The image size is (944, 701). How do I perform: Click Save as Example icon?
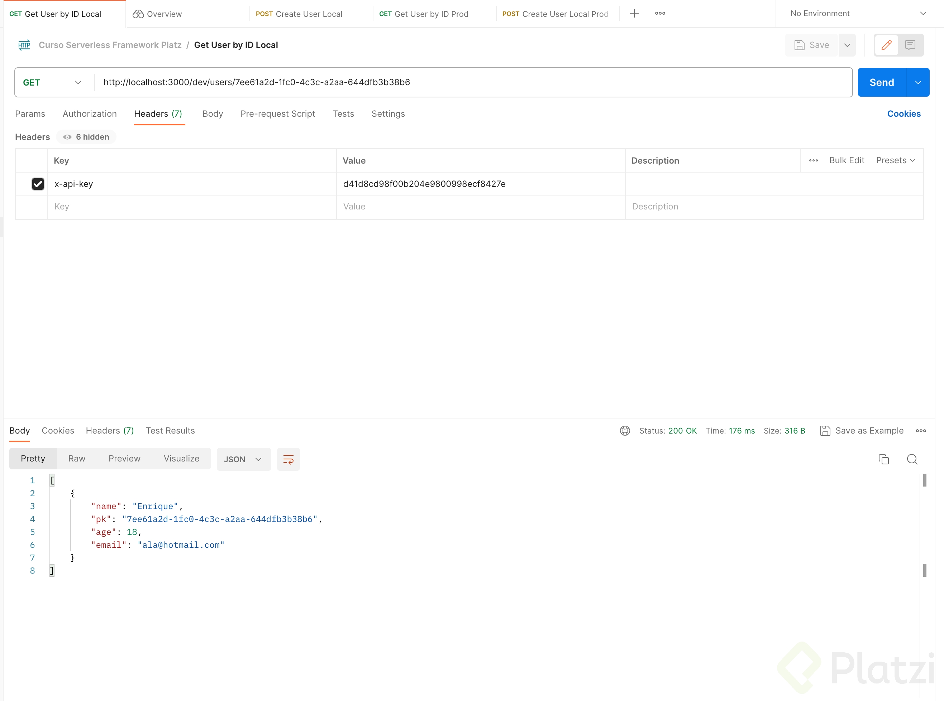tap(825, 430)
